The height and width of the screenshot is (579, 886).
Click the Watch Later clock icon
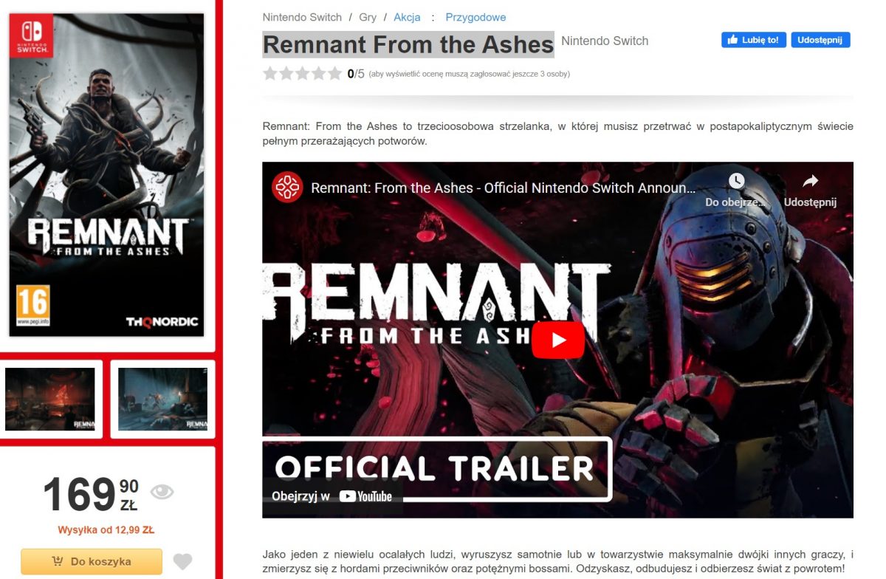[736, 180]
